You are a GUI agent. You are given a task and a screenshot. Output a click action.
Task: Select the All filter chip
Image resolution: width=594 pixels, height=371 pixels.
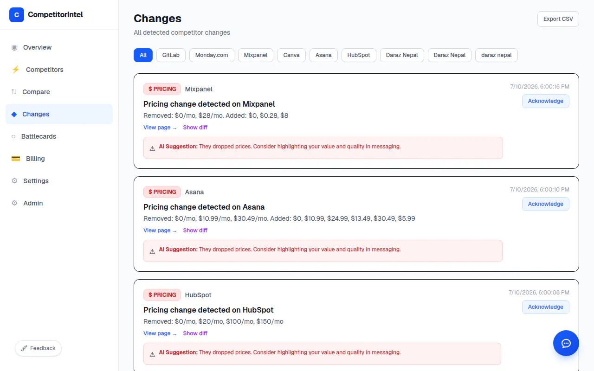coord(143,55)
